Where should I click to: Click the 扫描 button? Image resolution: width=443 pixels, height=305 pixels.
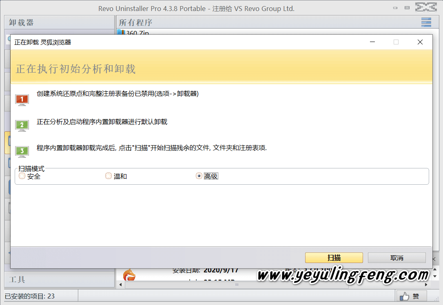coord(334,258)
